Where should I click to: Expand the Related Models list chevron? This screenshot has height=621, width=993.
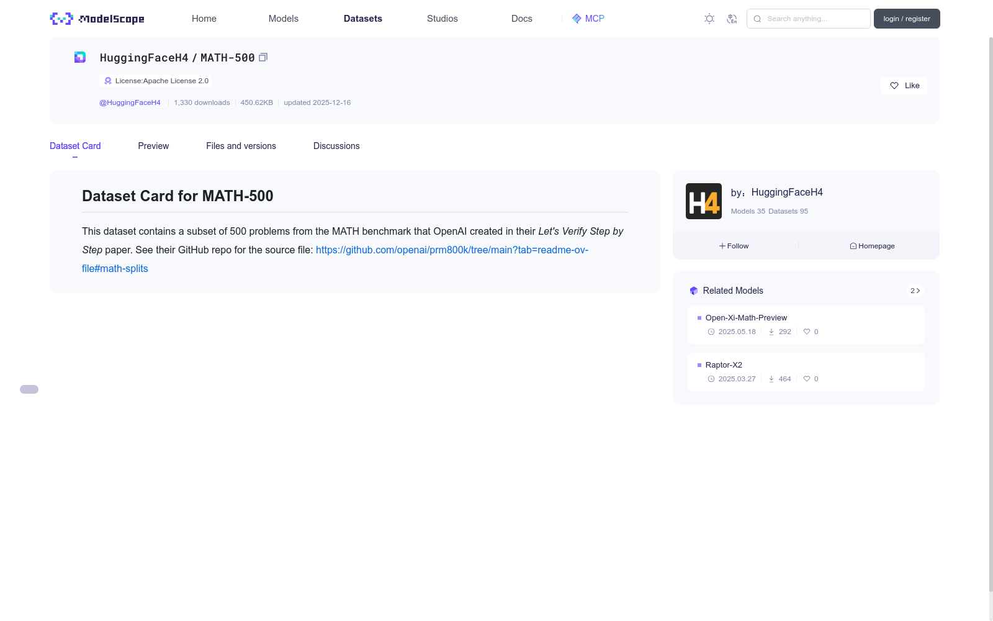(x=915, y=291)
